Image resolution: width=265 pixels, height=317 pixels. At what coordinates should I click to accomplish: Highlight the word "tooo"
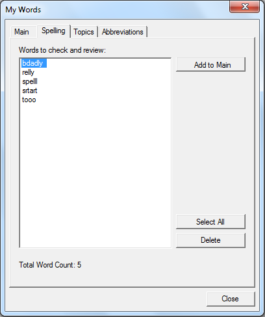(x=29, y=100)
